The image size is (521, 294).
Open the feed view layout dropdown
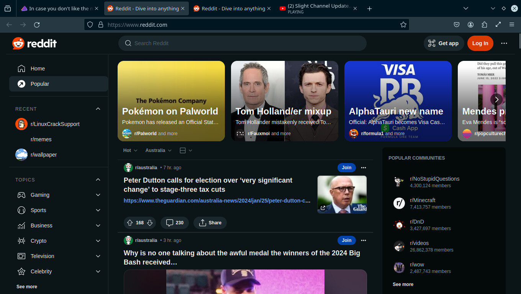[186, 150]
